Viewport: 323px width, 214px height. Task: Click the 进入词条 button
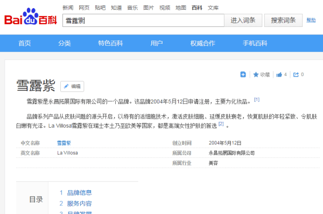click(243, 20)
